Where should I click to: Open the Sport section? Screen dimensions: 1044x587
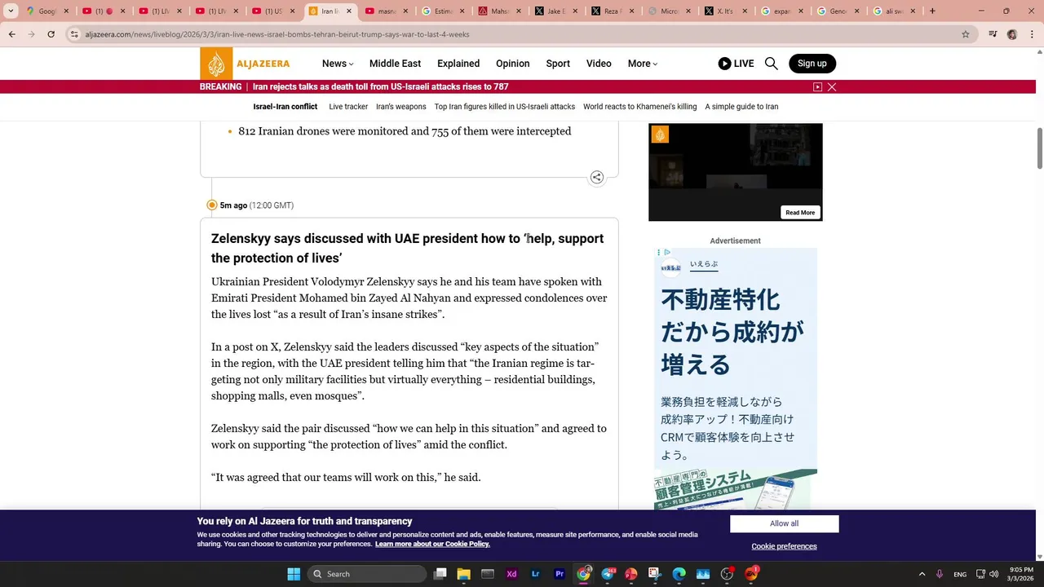[x=558, y=64]
